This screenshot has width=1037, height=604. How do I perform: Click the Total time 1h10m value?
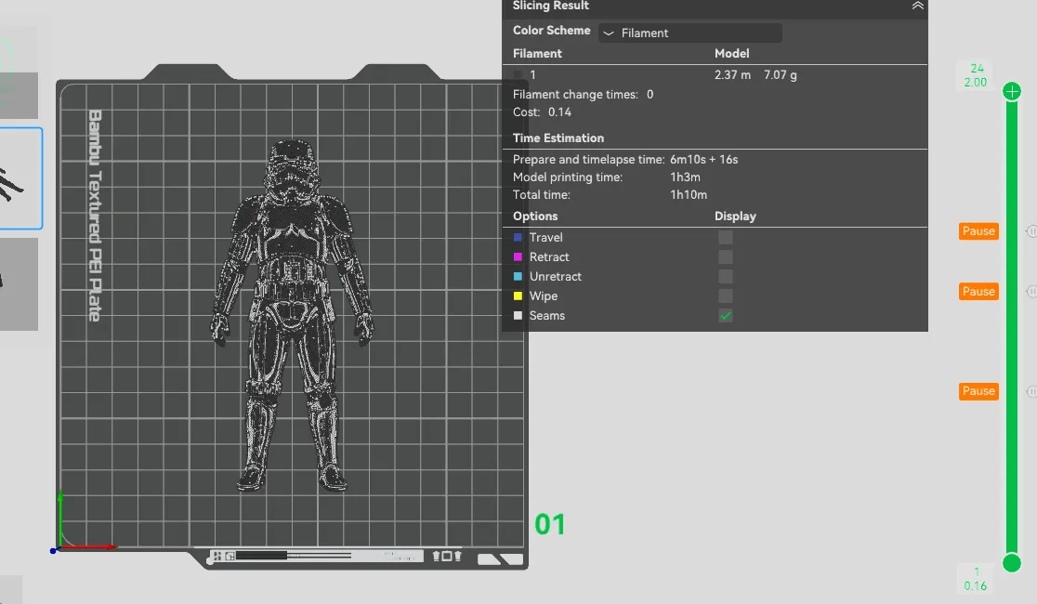tap(689, 195)
